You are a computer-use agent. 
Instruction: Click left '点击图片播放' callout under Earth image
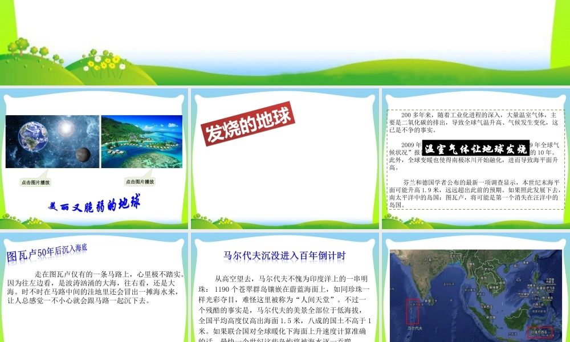[35, 182]
